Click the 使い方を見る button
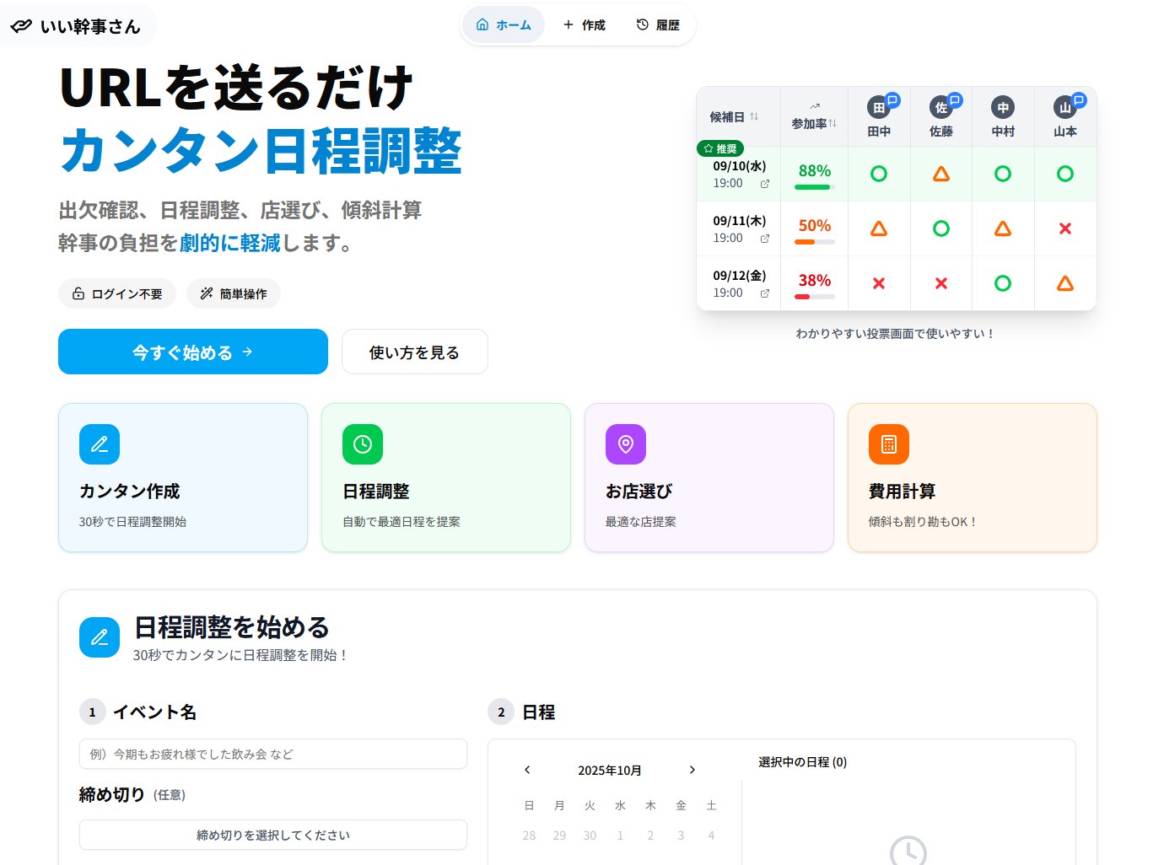 pyautogui.click(x=414, y=352)
